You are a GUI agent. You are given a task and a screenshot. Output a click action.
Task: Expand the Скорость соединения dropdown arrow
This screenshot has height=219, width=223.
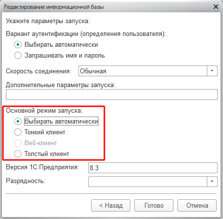click(212, 71)
